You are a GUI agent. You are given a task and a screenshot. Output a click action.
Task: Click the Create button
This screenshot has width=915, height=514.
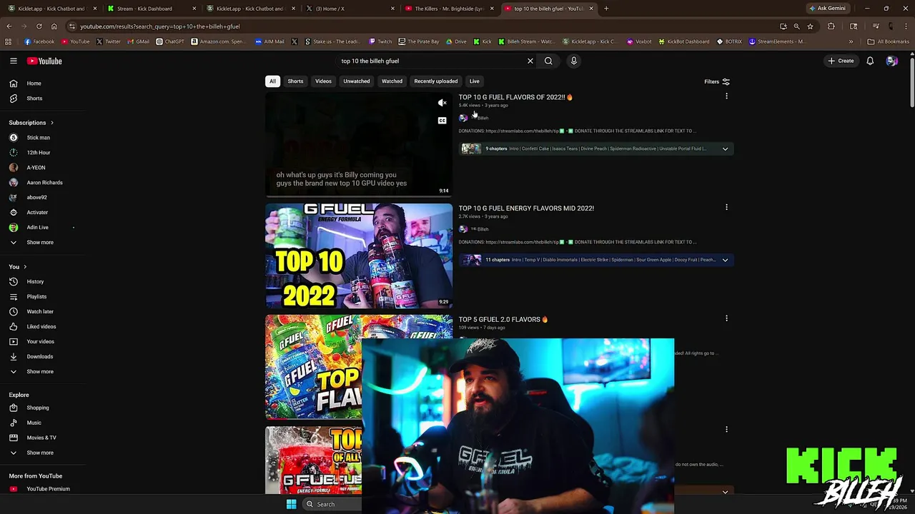coord(841,61)
